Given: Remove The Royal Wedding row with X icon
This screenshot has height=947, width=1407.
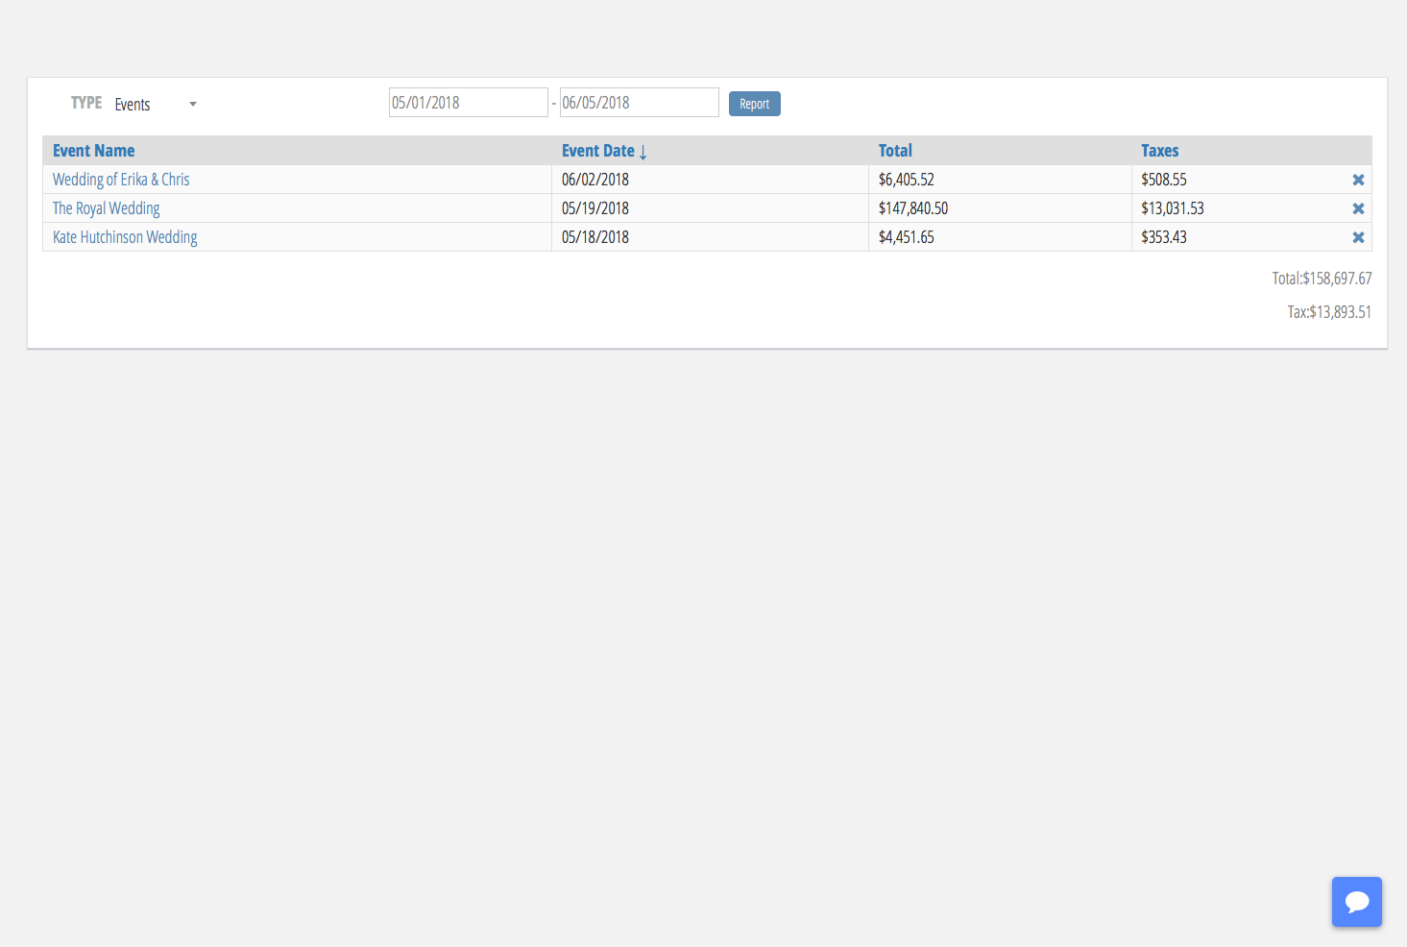Looking at the screenshot, I should [1358, 208].
